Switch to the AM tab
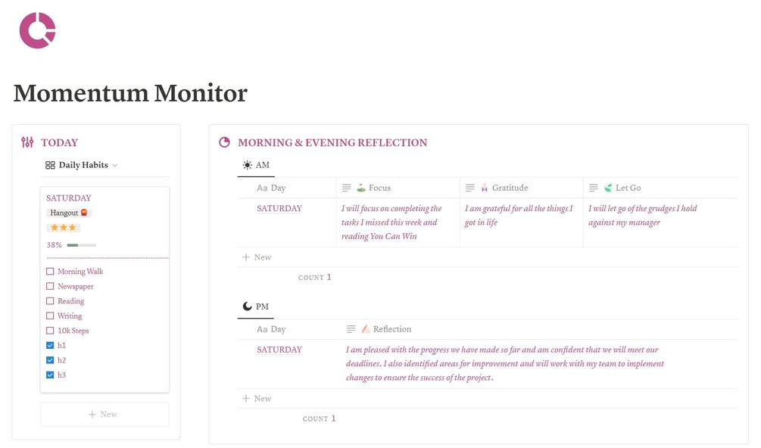Image resolution: width=761 pixels, height=448 pixels. [x=256, y=165]
